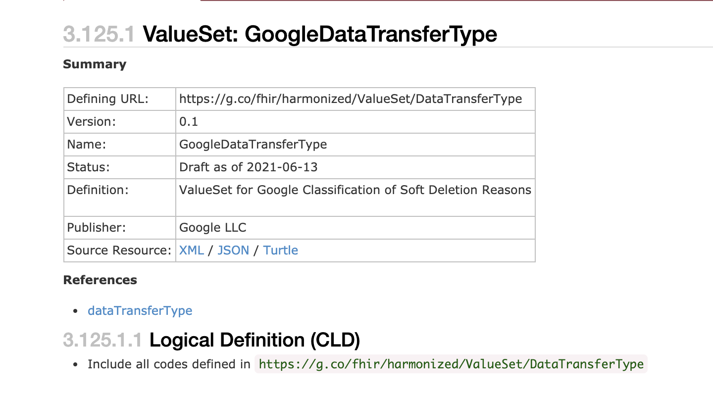Screen dimensions: 713x401
Task: Click the Source Resource label cell
Action: tap(119, 251)
